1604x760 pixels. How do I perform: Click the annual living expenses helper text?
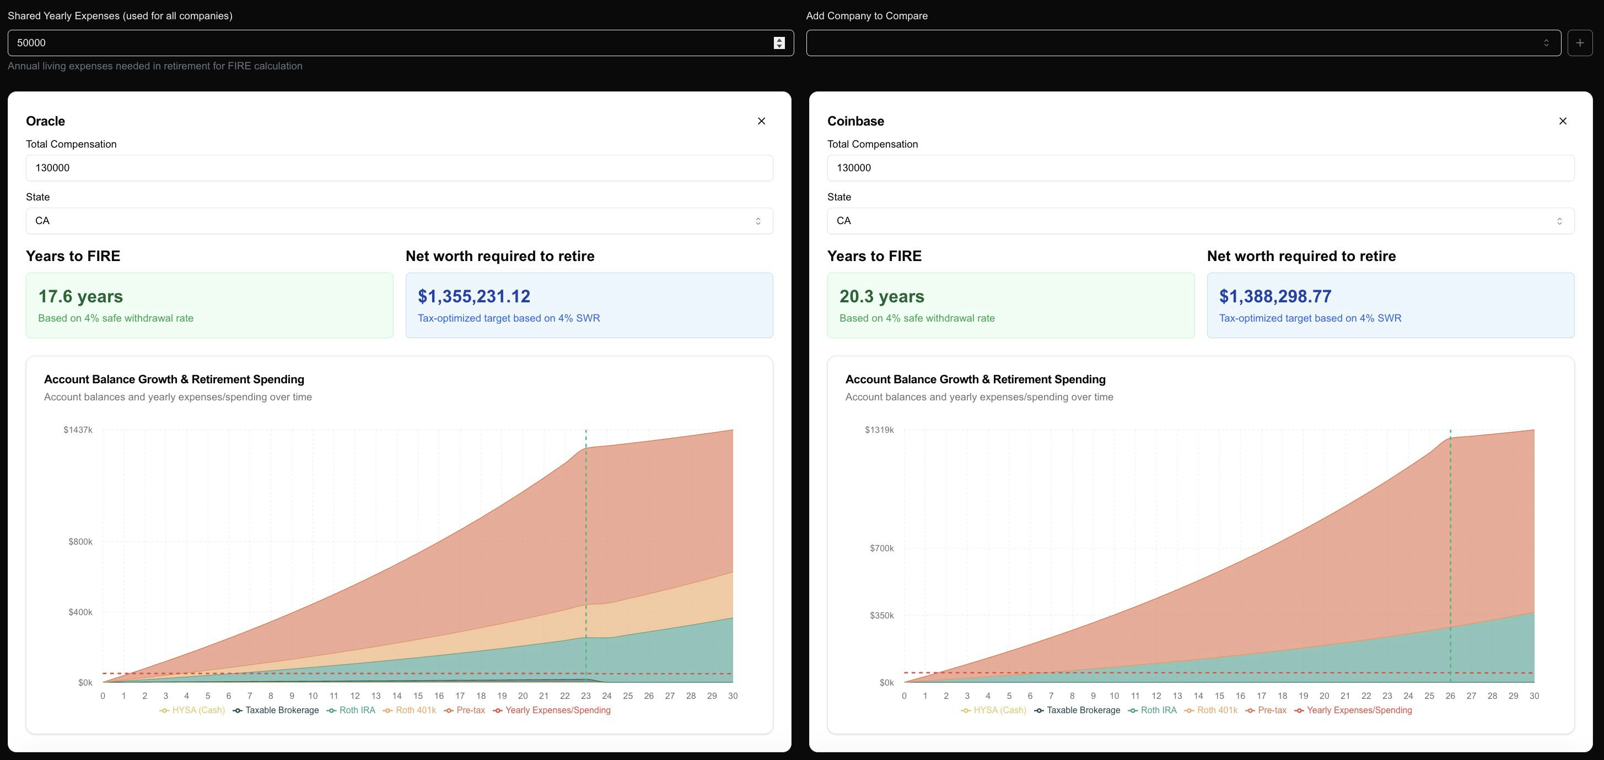pyautogui.click(x=155, y=66)
